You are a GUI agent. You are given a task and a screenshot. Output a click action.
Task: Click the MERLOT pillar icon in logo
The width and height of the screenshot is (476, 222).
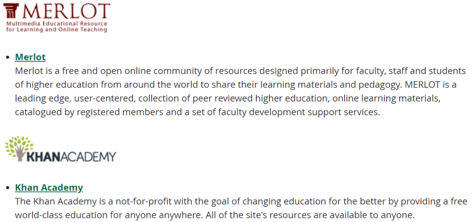coord(12,10)
